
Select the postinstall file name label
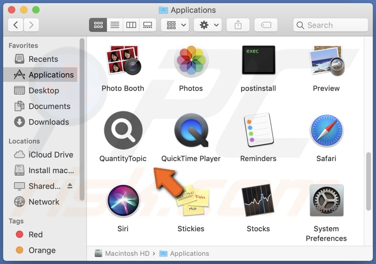[x=258, y=88]
